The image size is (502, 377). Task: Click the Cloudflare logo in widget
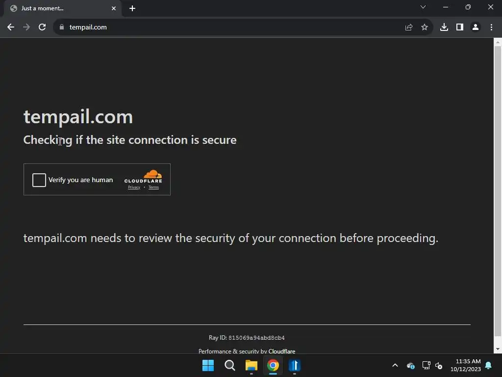(x=143, y=177)
